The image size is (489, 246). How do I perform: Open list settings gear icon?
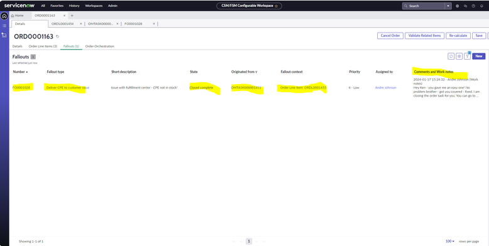click(459, 56)
